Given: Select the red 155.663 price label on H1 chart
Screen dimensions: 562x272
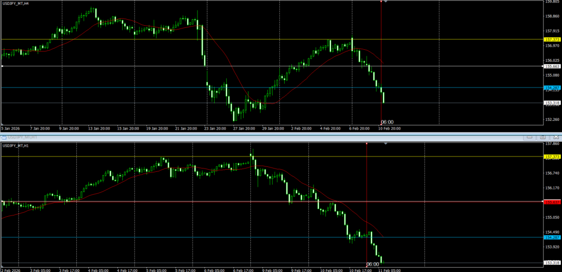Looking at the screenshot, I should point(552,202).
